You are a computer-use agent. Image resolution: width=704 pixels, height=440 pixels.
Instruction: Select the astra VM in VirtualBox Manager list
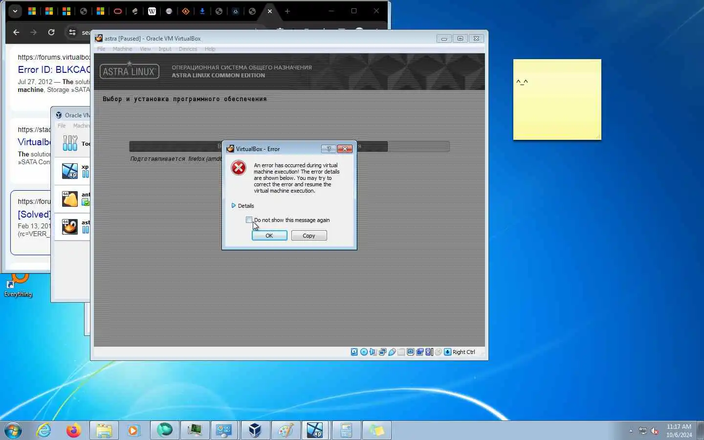pyautogui.click(x=72, y=226)
